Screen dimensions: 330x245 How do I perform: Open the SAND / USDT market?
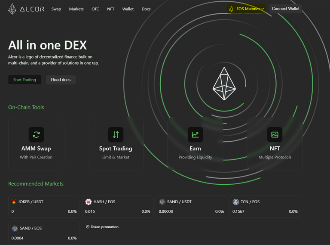point(191,206)
